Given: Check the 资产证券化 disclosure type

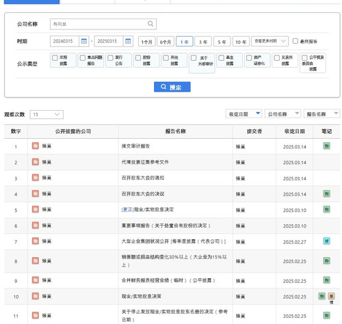Looking at the screenshot, I should click(x=249, y=58).
